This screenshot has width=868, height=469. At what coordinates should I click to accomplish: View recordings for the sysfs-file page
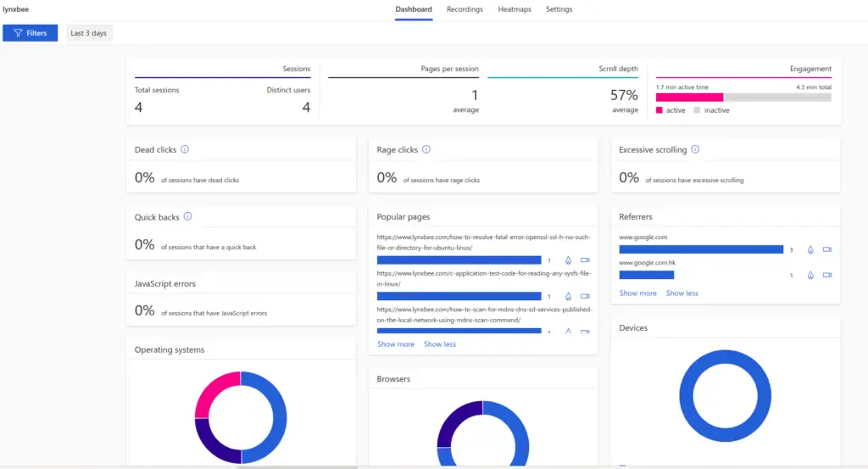pyautogui.click(x=585, y=296)
